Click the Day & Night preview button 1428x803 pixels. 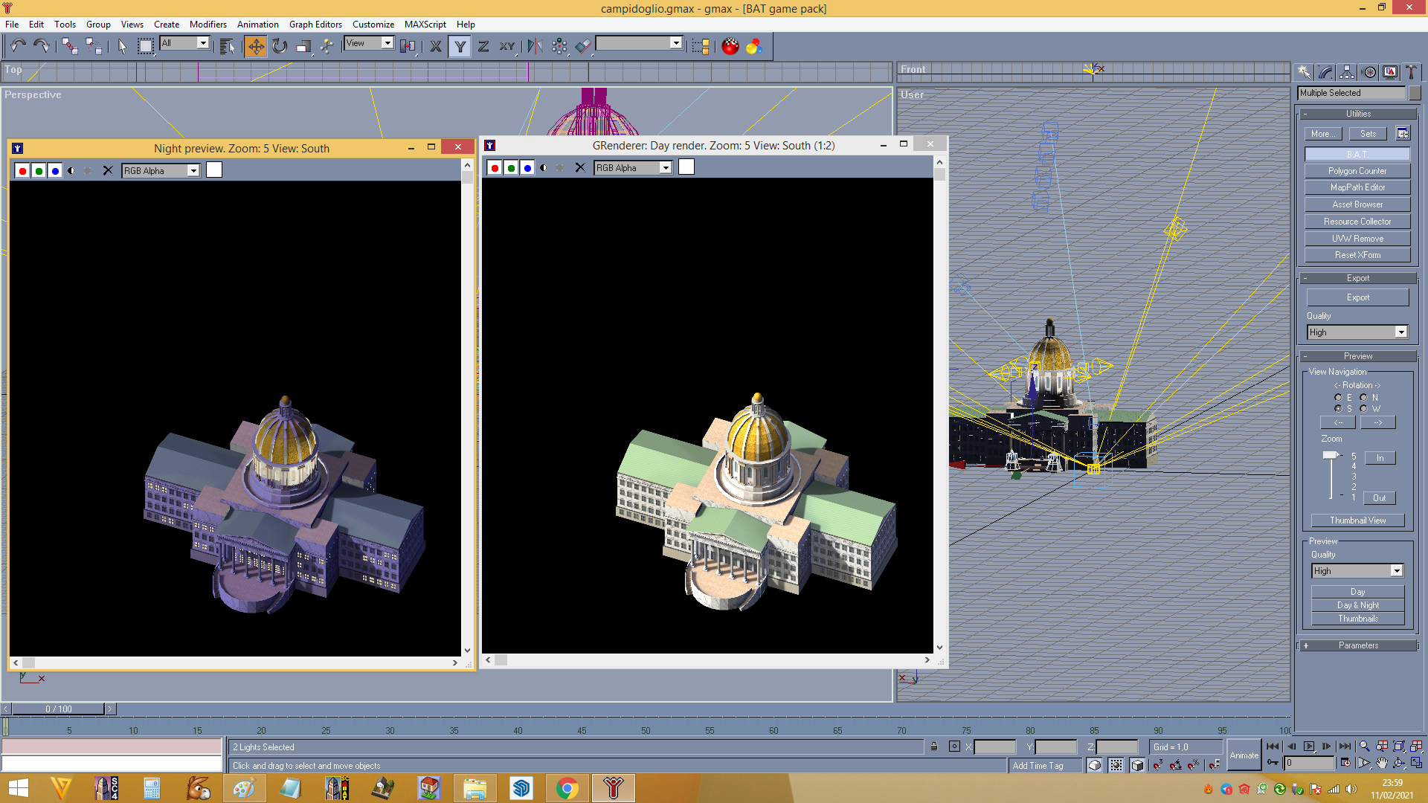pos(1357,605)
